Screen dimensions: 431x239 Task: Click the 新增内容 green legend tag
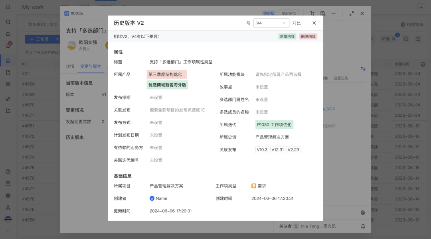pyautogui.click(x=287, y=36)
